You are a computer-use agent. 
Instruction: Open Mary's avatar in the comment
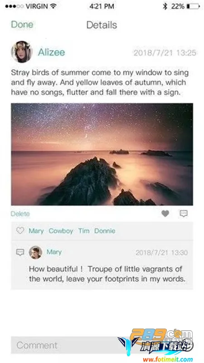pos(36,252)
